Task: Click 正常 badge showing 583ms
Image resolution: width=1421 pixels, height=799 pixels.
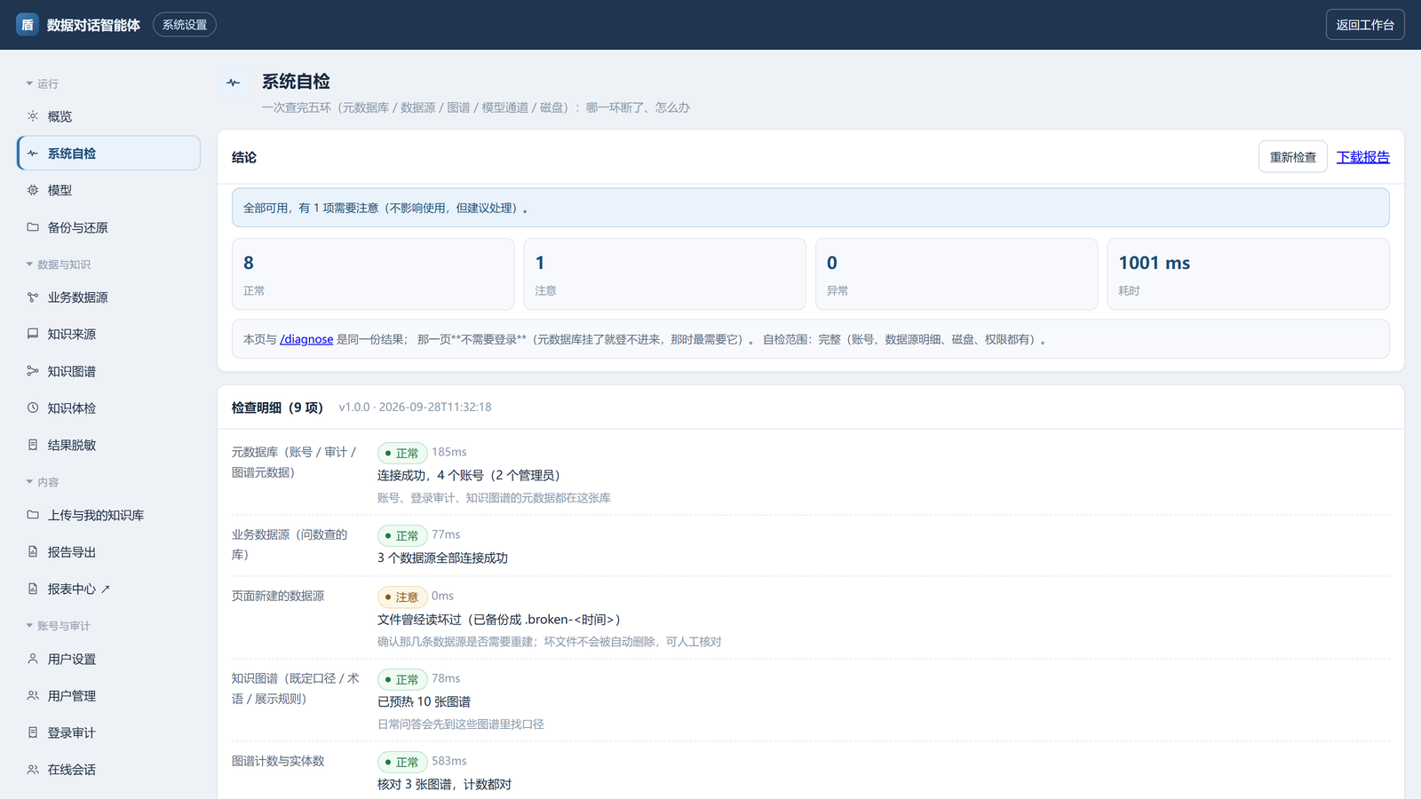Action: click(x=402, y=762)
